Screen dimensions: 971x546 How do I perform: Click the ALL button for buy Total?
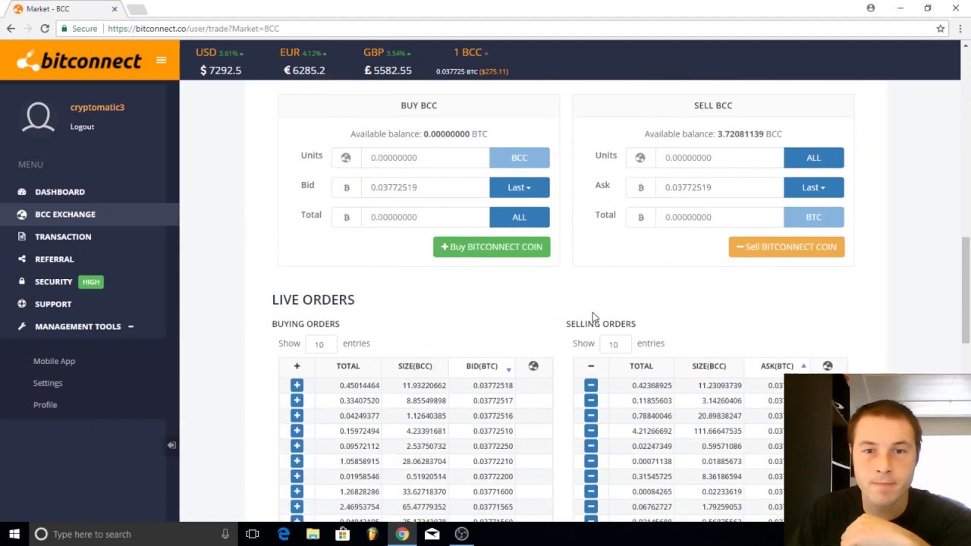click(x=519, y=217)
